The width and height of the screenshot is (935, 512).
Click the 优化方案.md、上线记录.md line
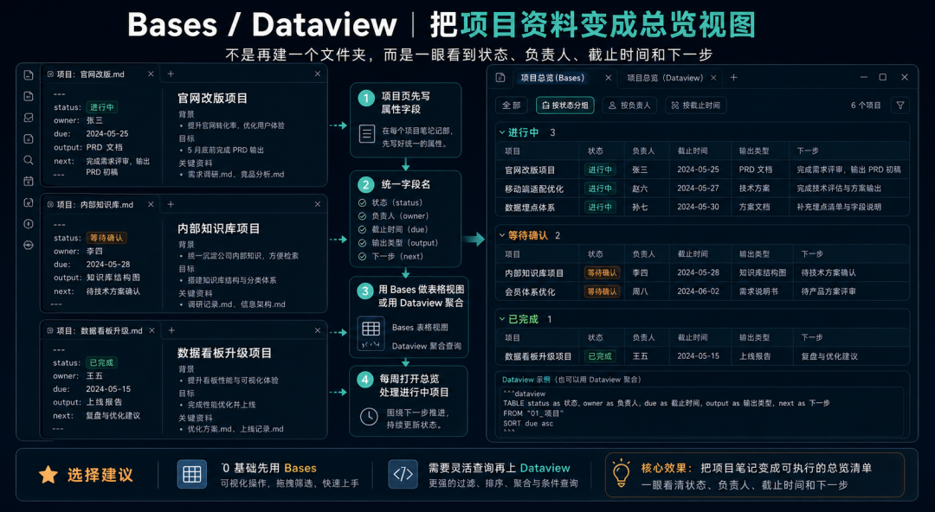click(x=235, y=429)
